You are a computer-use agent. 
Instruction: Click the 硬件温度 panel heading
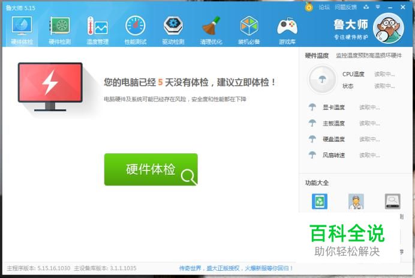(317, 55)
